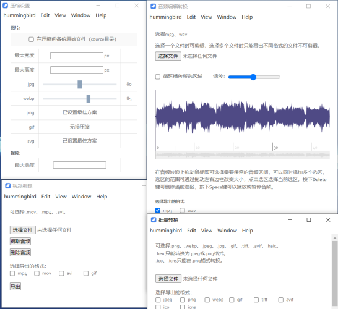Toggle 循环播放所选区域 loop checkbox
This screenshot has width=338, height=309.
[158, 77]
